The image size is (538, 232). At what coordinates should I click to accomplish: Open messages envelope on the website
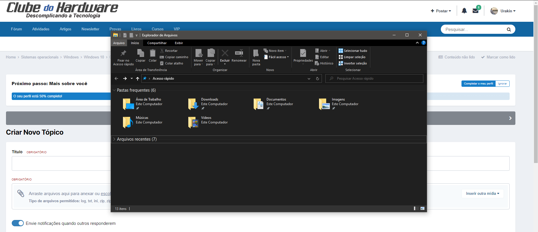[476, 11]
